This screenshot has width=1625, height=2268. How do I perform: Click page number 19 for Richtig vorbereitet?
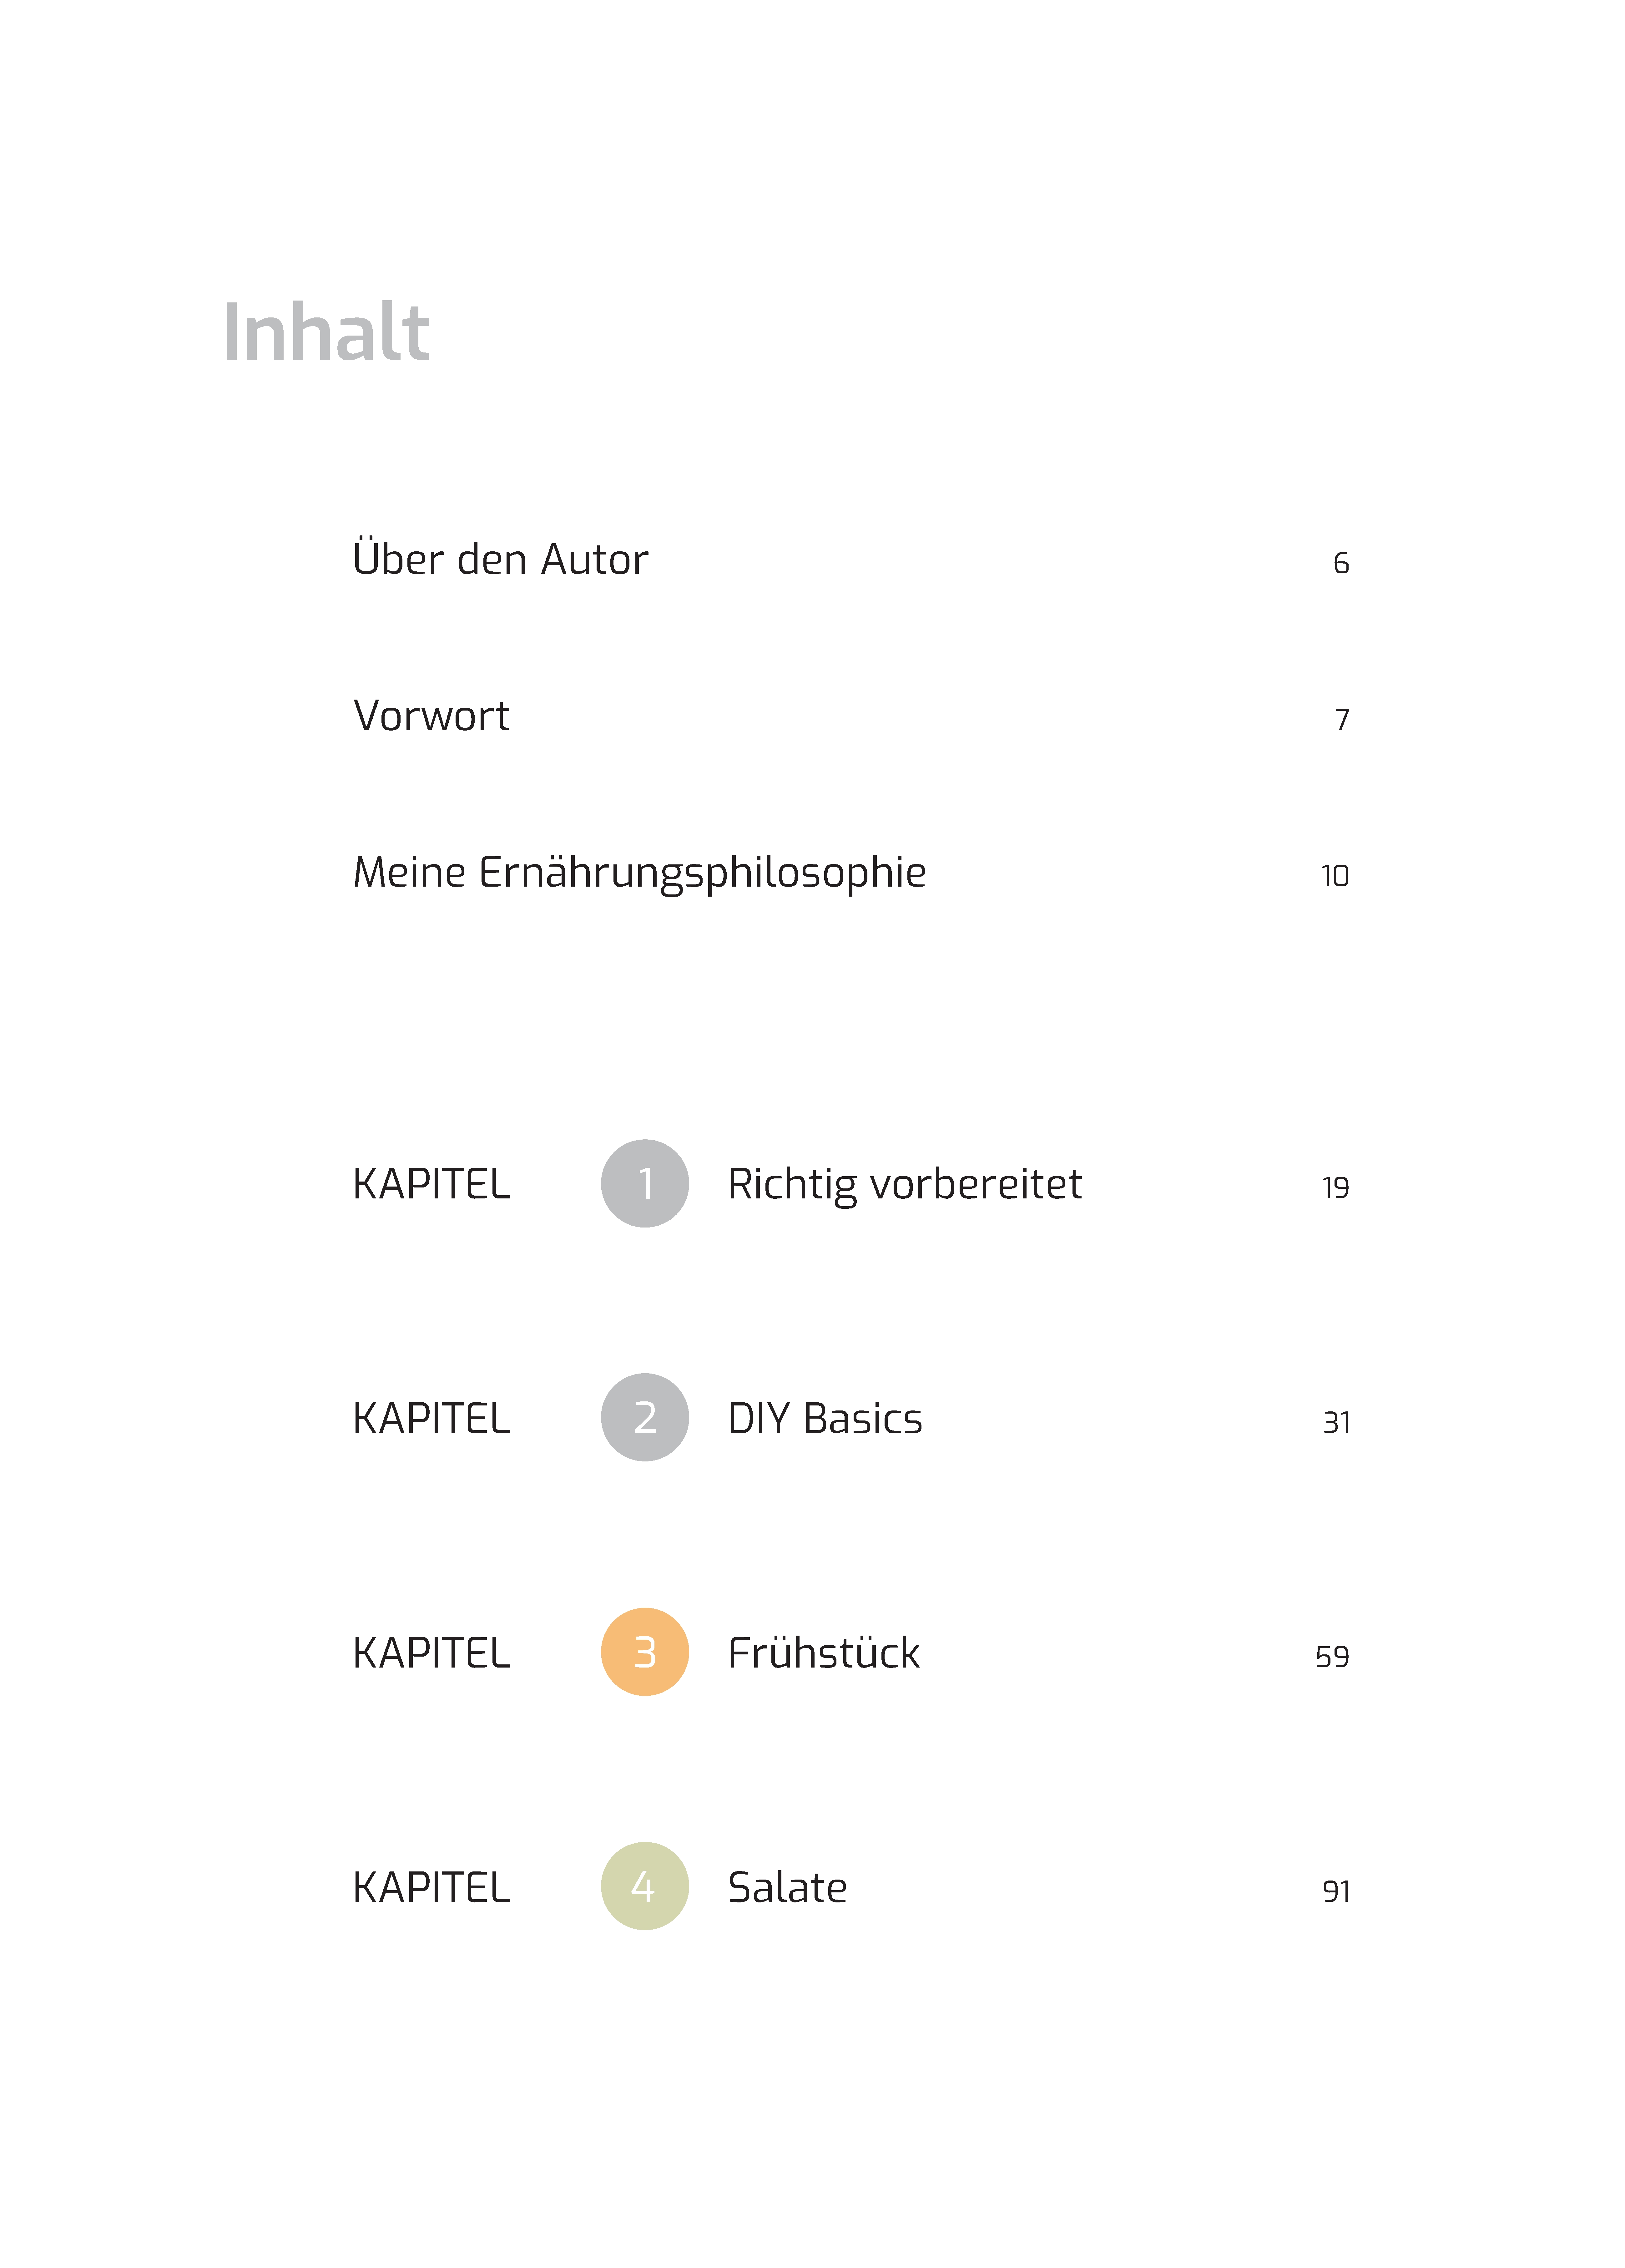point(1335,1188)
